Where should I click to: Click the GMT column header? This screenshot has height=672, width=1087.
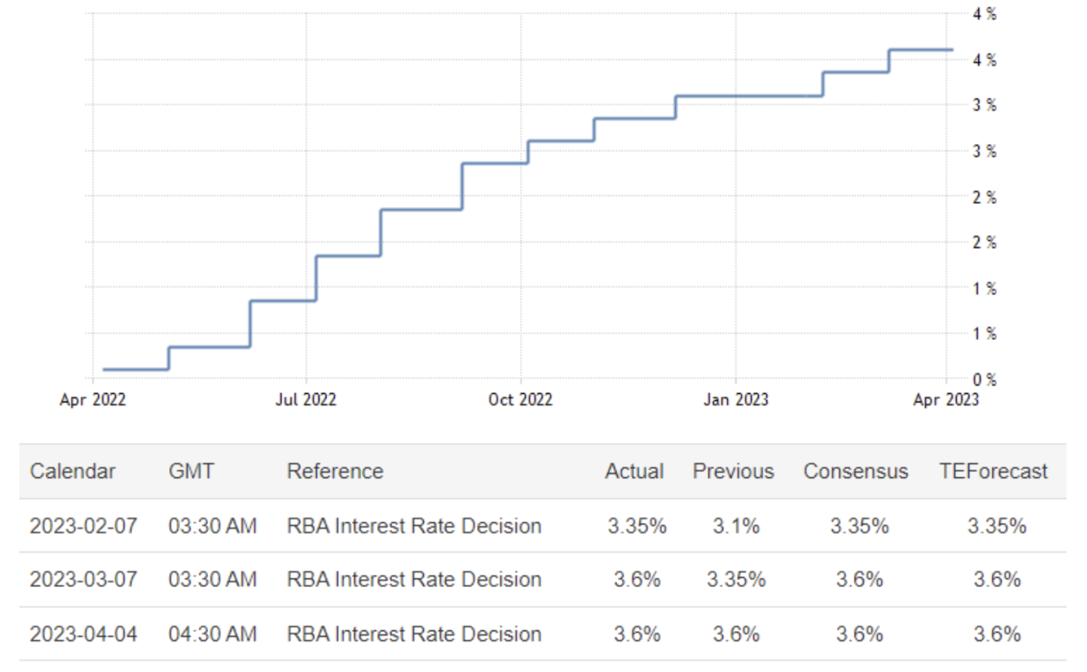(x=191, y=471)
